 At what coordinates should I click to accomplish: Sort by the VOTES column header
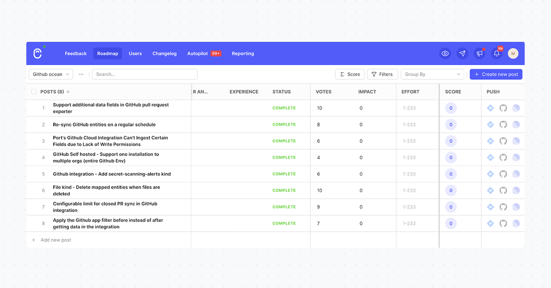click(324, 92)
